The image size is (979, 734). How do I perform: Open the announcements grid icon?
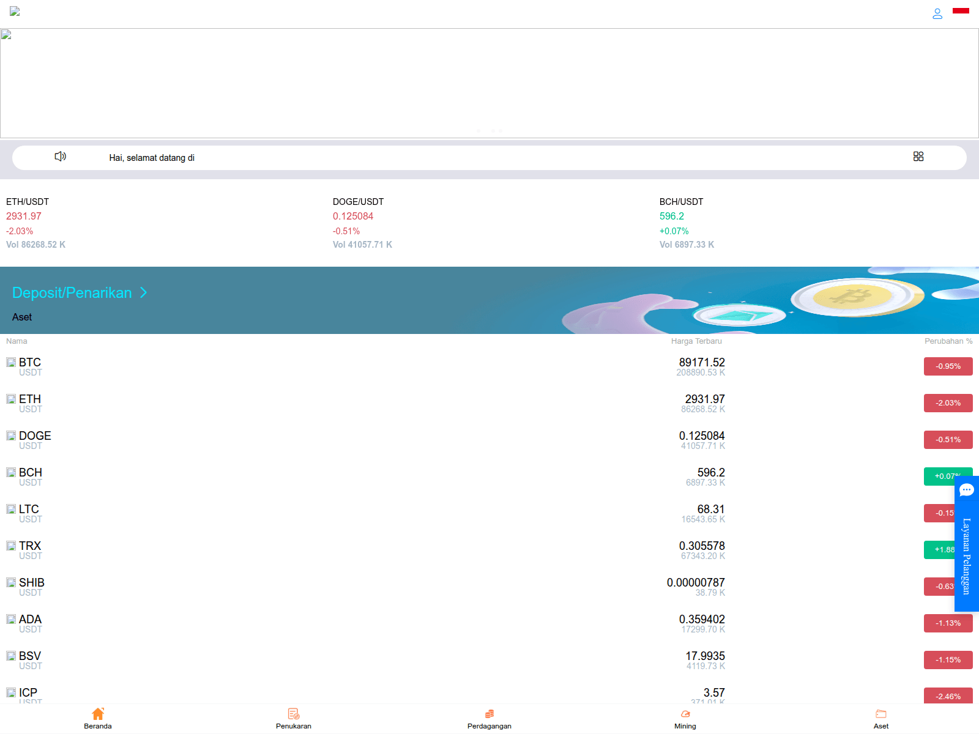click(918, 157)
